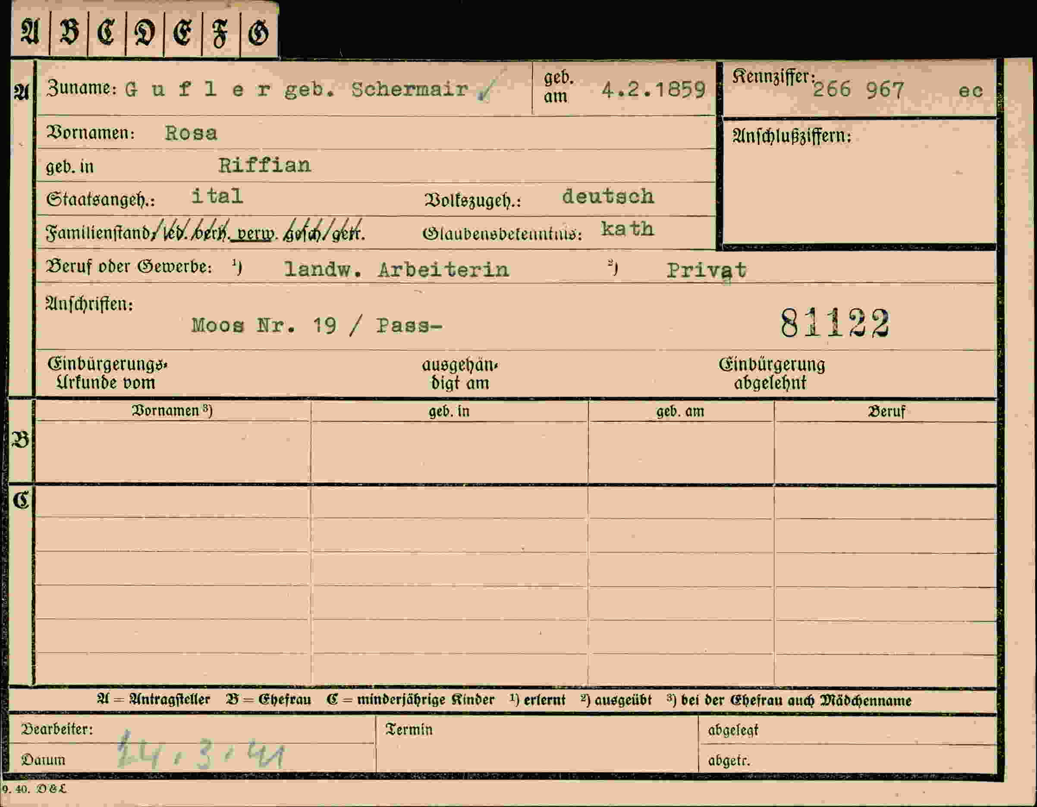The image size is (1037, 807).
Task: Click the birthplace Riffian
Action: point(264,165)
